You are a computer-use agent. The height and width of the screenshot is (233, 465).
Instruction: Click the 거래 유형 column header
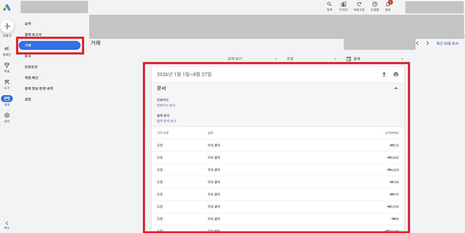click(162, 133)
